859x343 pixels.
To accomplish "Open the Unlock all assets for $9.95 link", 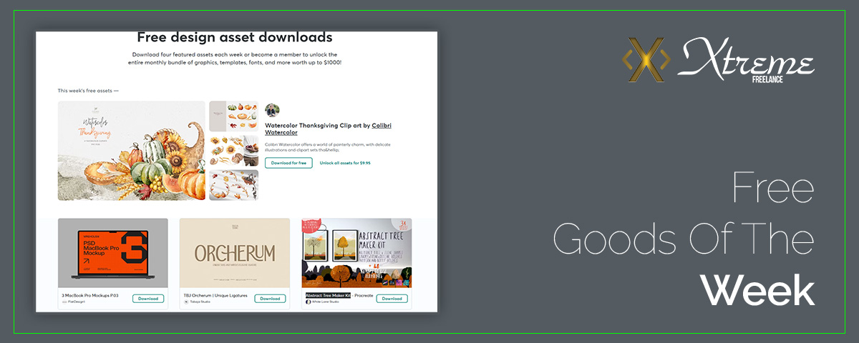I will point(345,163).
